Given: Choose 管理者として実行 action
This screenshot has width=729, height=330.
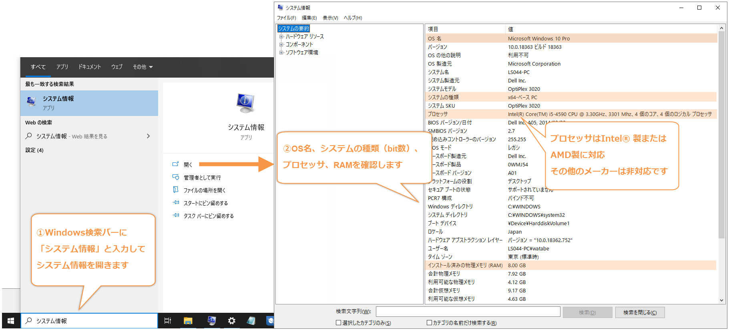Looking at the screenshot, I should 202,178.
